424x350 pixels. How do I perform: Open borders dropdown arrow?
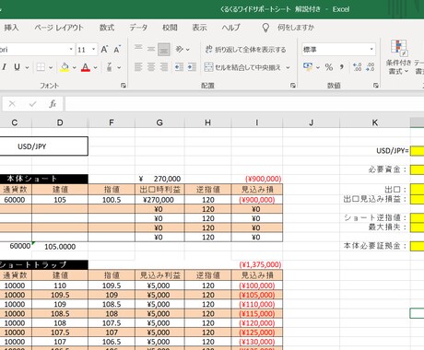click(x=51, y=67)
